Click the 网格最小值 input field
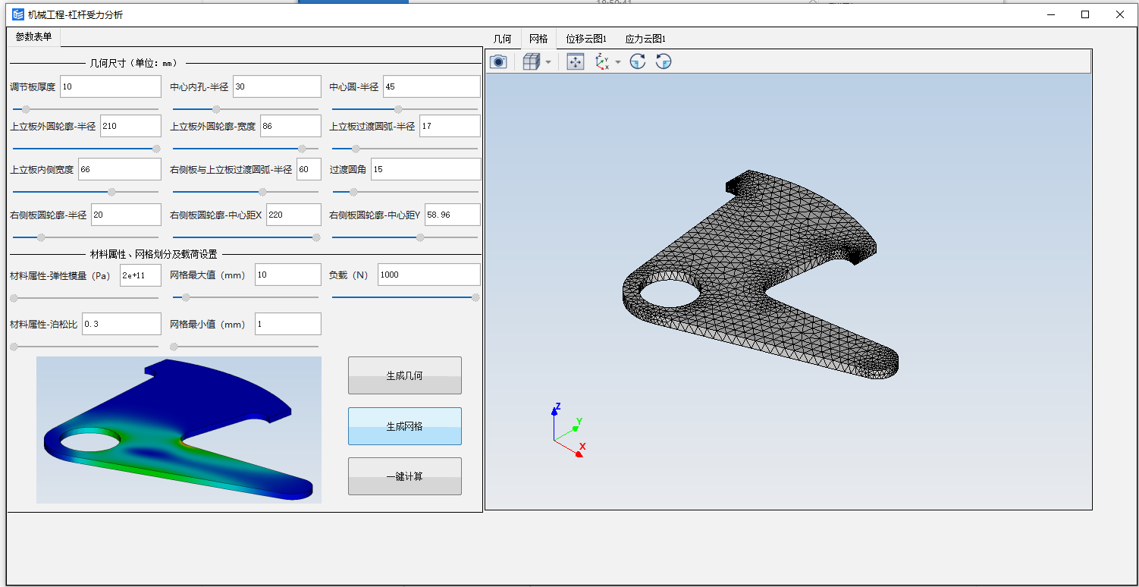Image resolution: width=1139 pixels, height=587 pixels. point(288,324)
